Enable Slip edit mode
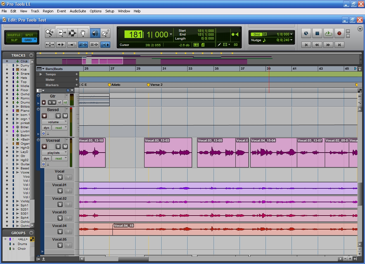The height and width of the screenshot is (264, 365). coord(14,40)
